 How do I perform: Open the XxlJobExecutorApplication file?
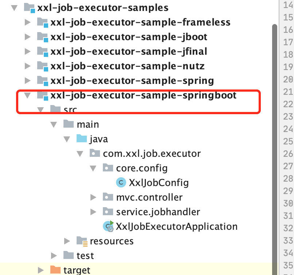tap(177, 226)
